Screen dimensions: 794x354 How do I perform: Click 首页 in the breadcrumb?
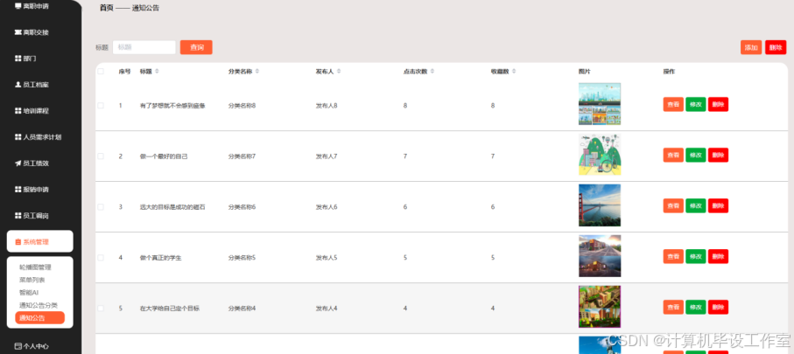pyautogui.click(x=106, y=8)
